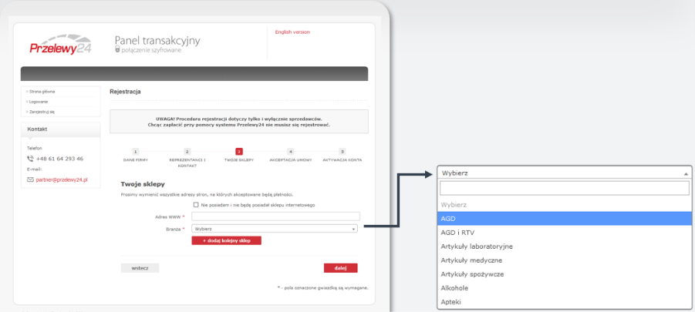The height and width of the screenshot is (312, 695).
Task: Open the Branża dropdown in the form
Action: click(x=275, y=229)
